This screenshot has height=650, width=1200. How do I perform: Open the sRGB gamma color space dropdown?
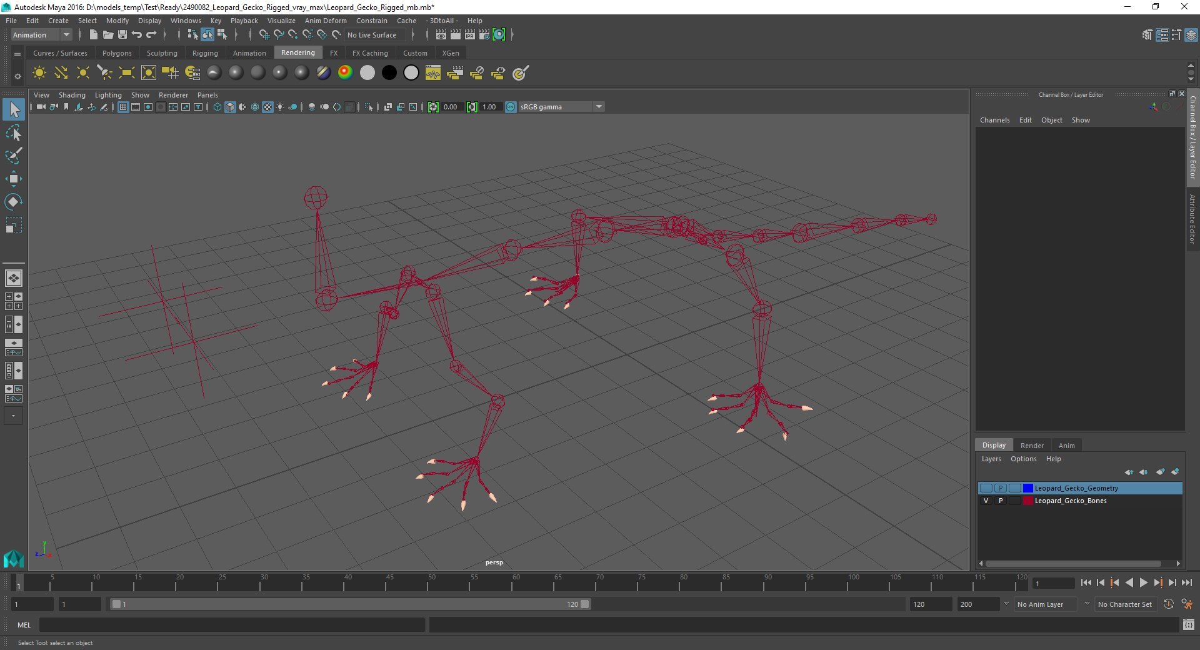[x=561, y=107]
